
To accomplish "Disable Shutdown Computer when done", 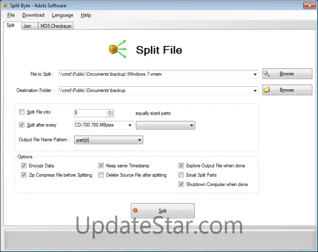I will (x=181, y=184).
